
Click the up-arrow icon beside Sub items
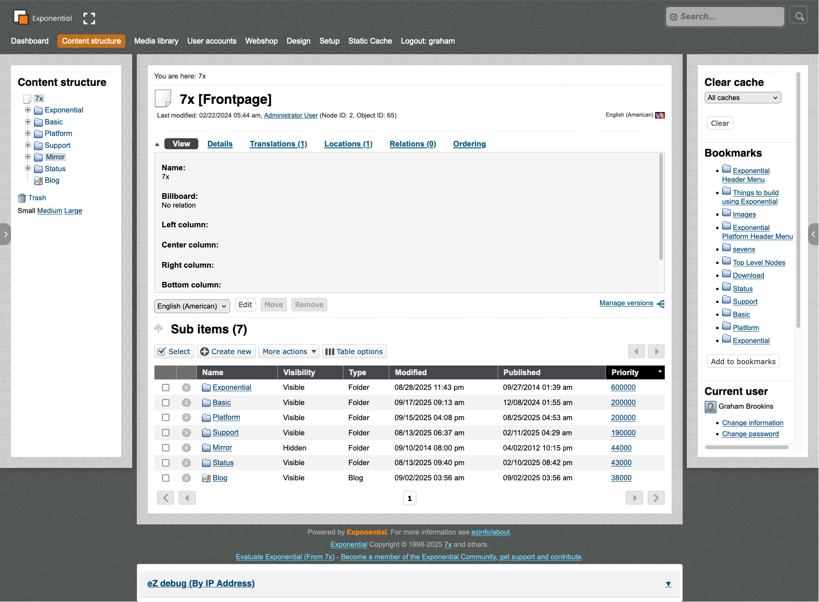pos(159,329)
